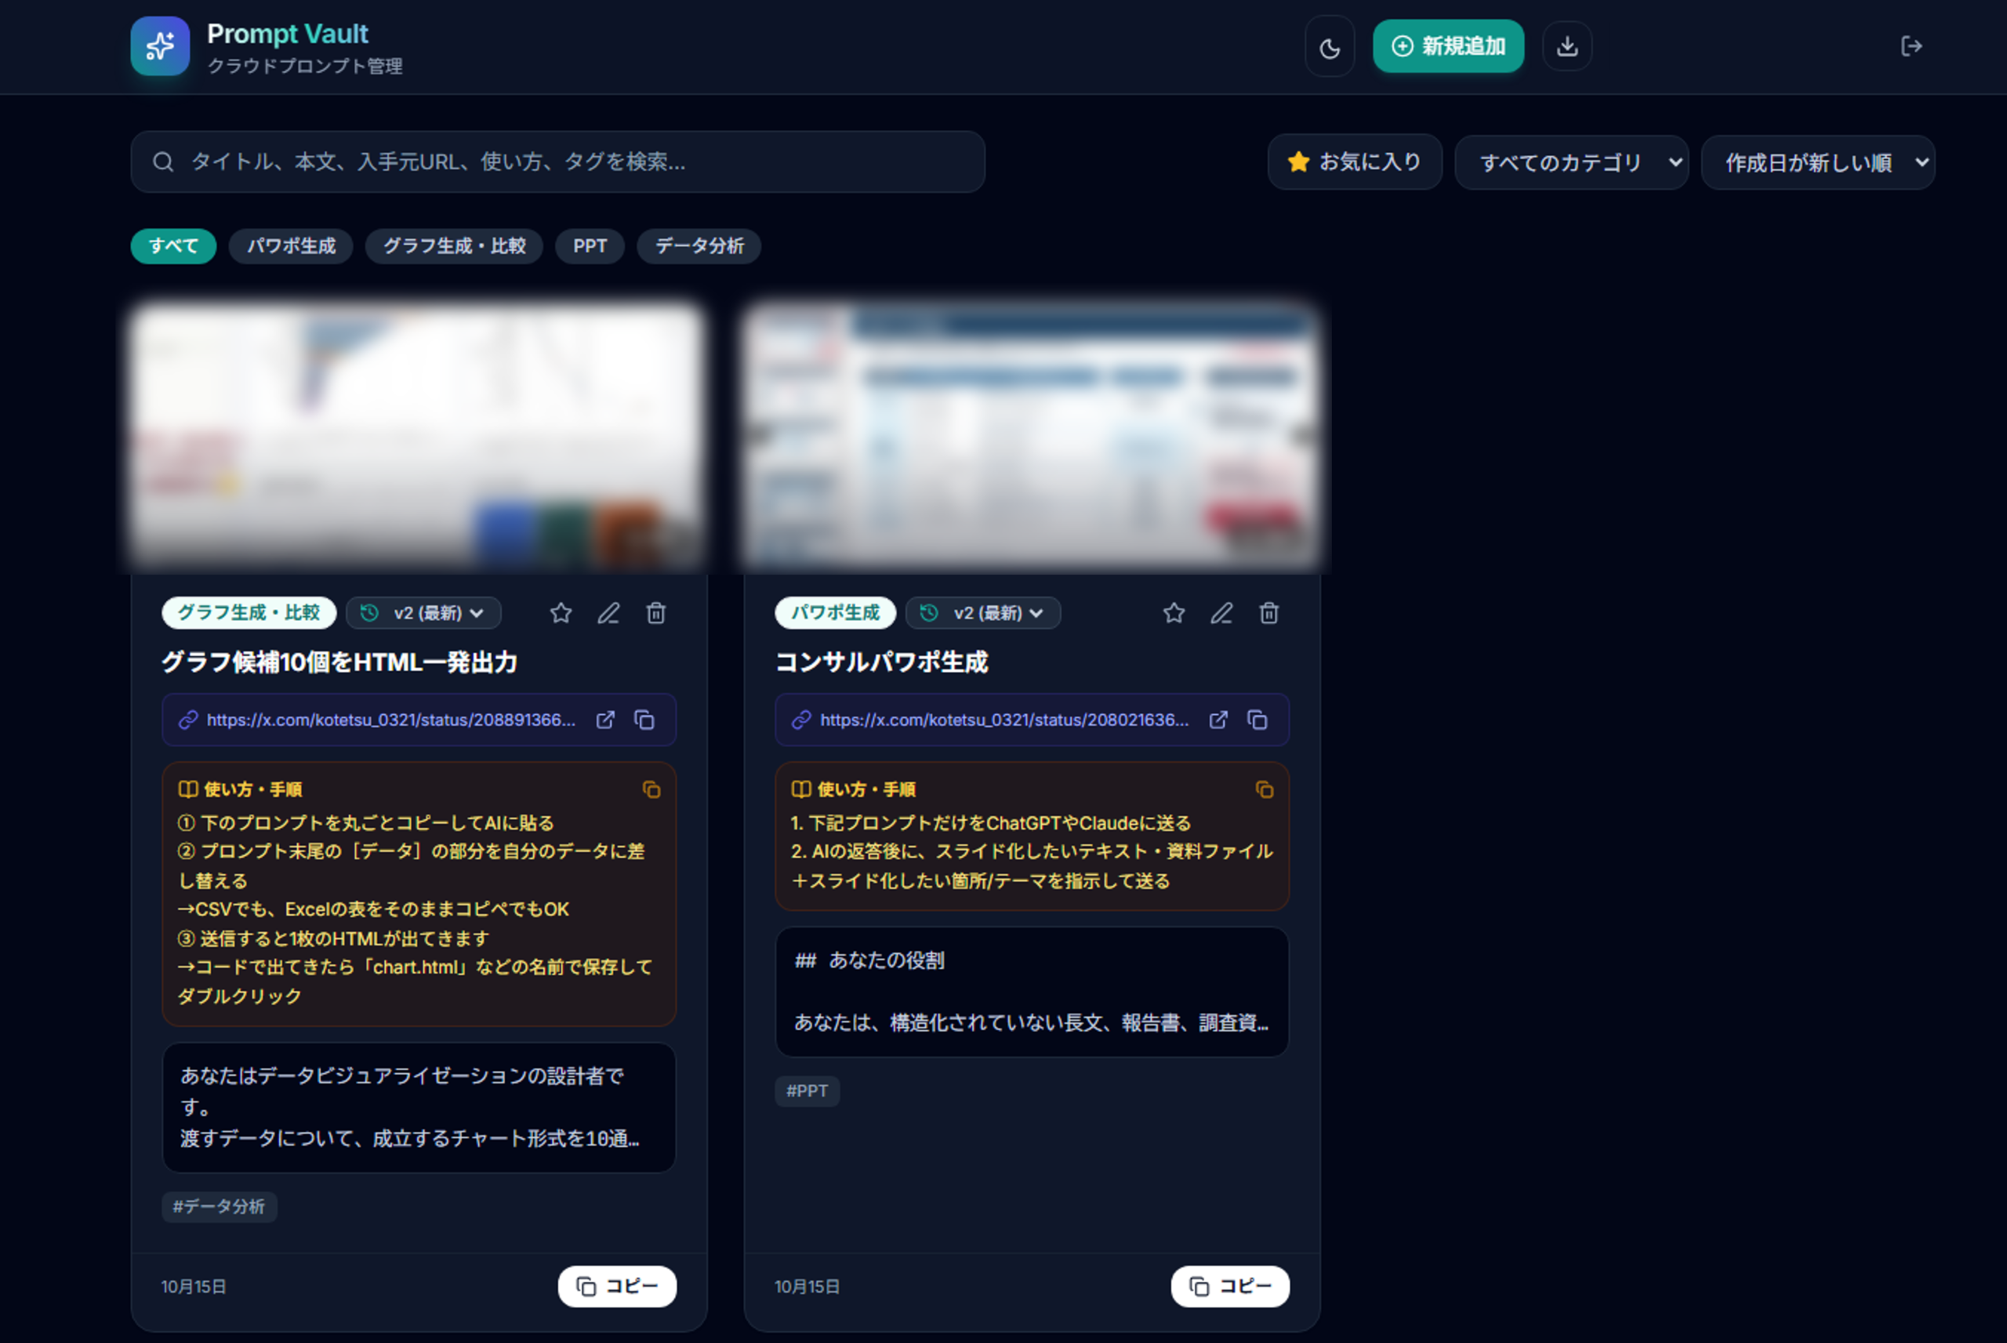
Task: Open the すべてのカテゴリ dropdown
Action: pyautogui.click(x=1571, y=162)
